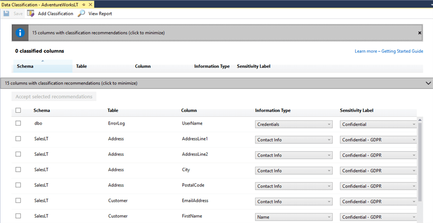Dismiss the recommendations banner with X
The width and height of the screenshot is (433, 223).
click(x=420, y=33)
